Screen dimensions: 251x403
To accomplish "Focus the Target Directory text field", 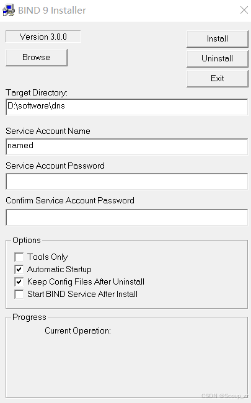I will tap(127, 107).
